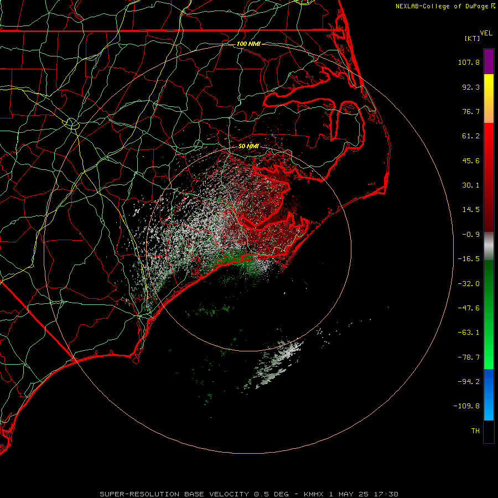This screenshot has height=498, width=498.
Task: Click the TH legend label
Action: point(475,431)
